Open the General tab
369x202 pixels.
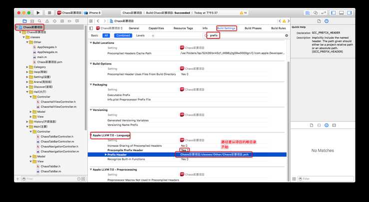tap(134, 28)
